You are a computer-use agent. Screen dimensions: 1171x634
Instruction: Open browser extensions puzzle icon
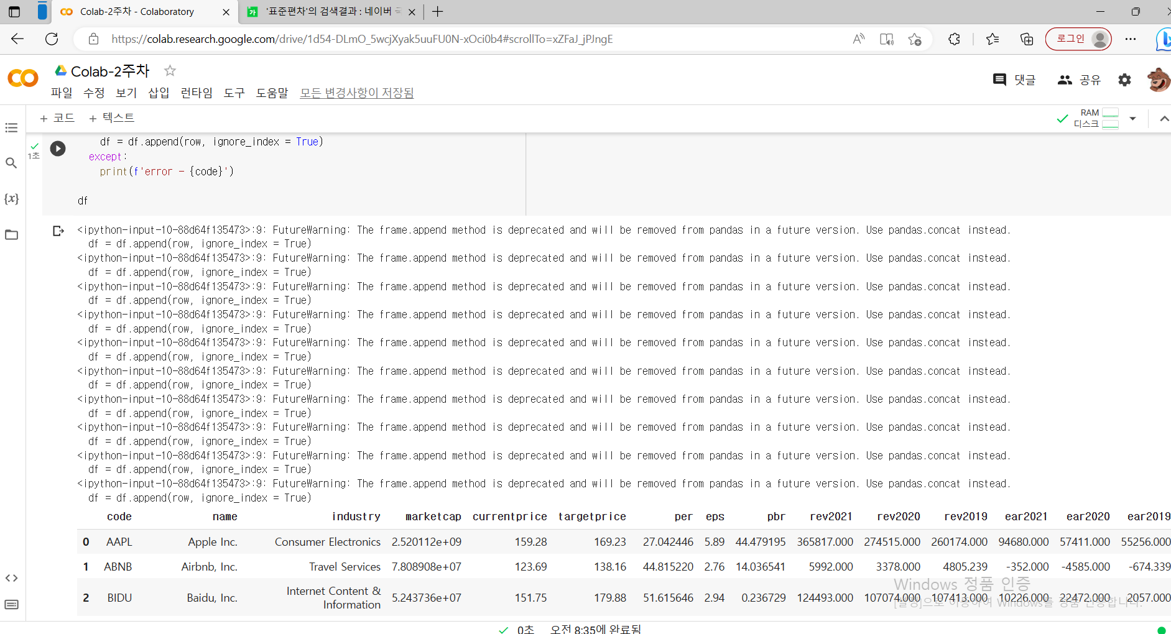954,39
